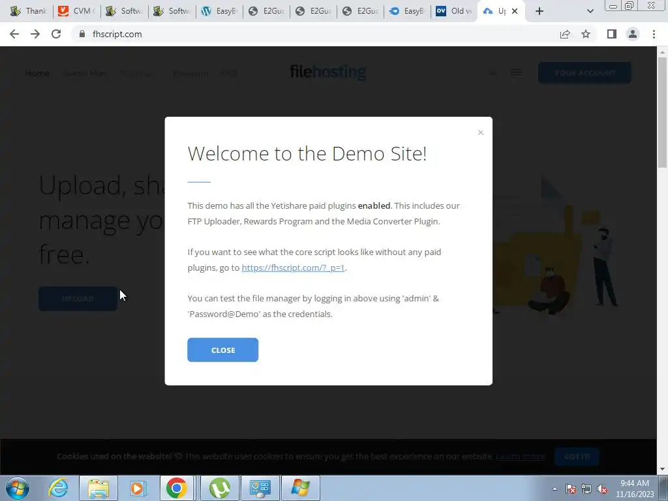Image resolution: width=668 pixels, height=501 pixels.
Task: Dismiss modal with the X icon
Action: 481,132
